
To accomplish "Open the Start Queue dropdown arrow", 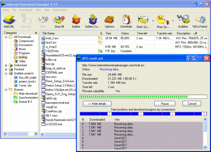I will tap(153, 21).
